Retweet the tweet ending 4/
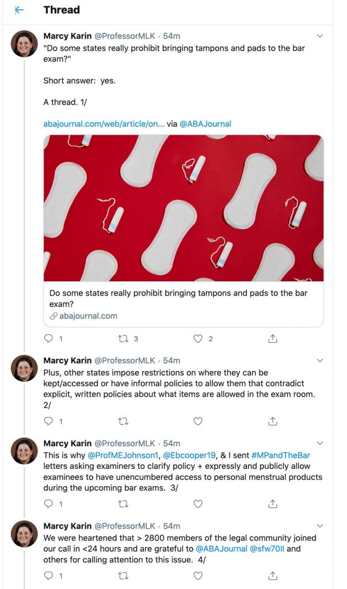The image size is (347, 589). pyautogui.click(x=123, y=575)
